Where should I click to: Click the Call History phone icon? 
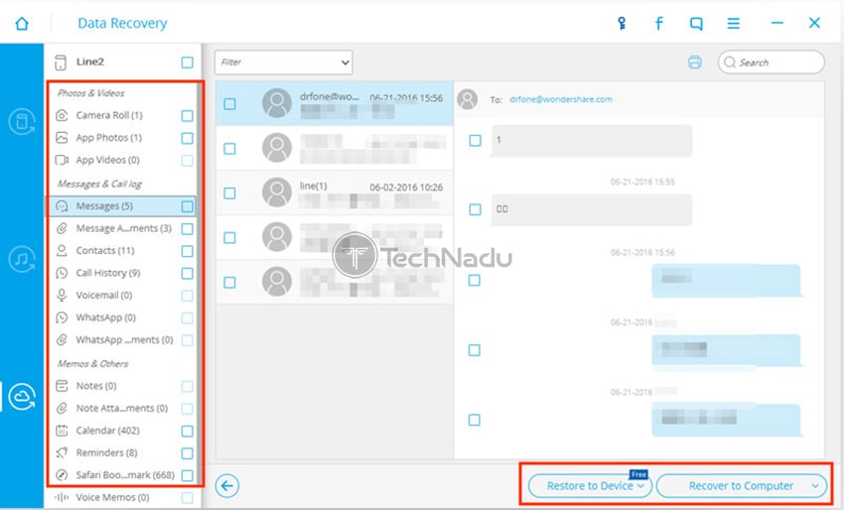(62, 273)
